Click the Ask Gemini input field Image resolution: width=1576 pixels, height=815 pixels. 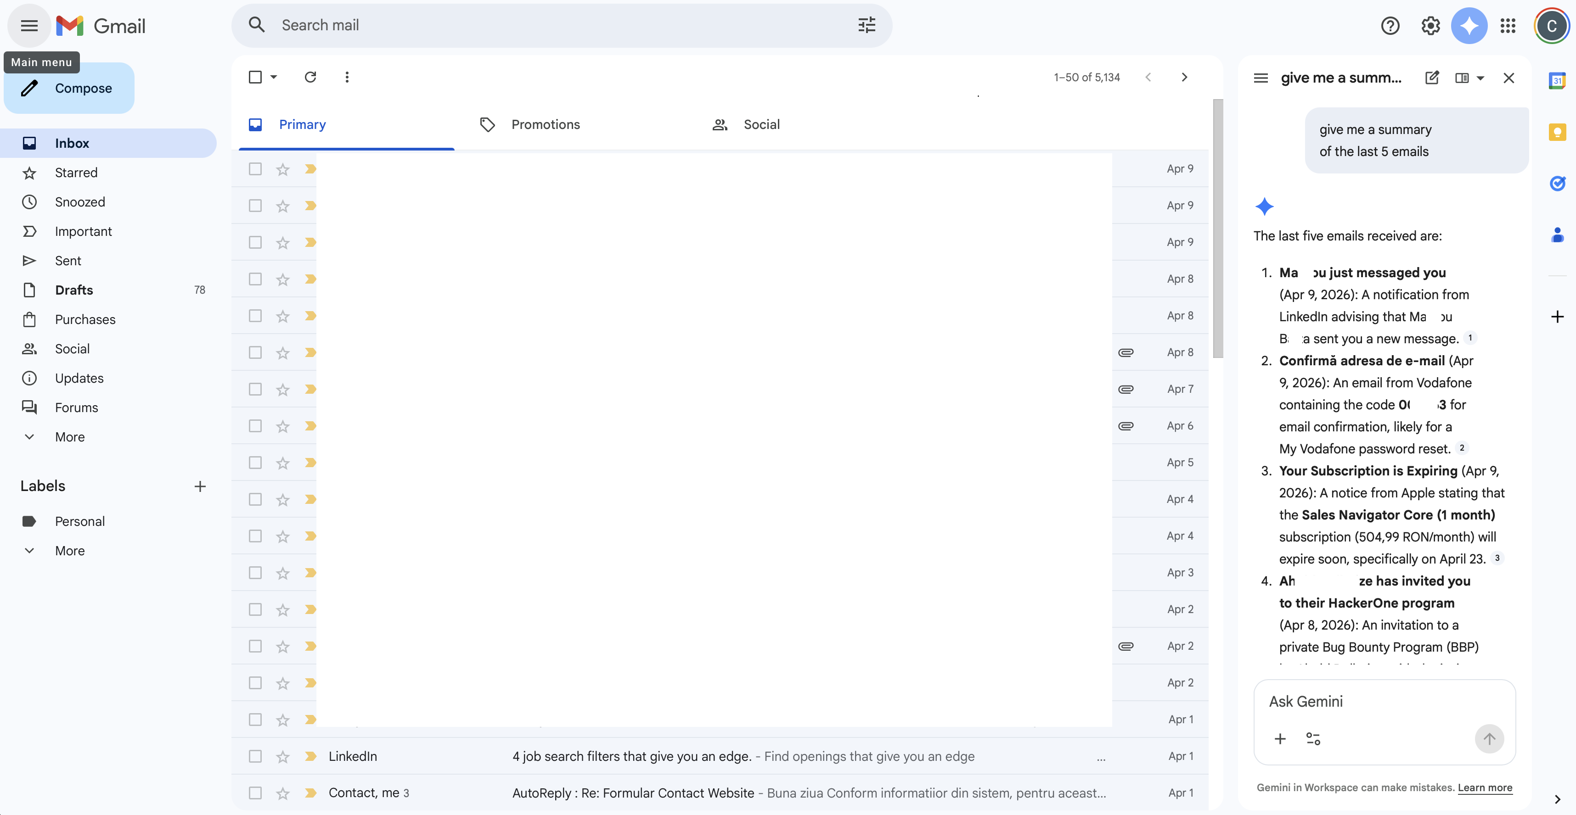pyautogui.click(x=1384, y=701)
